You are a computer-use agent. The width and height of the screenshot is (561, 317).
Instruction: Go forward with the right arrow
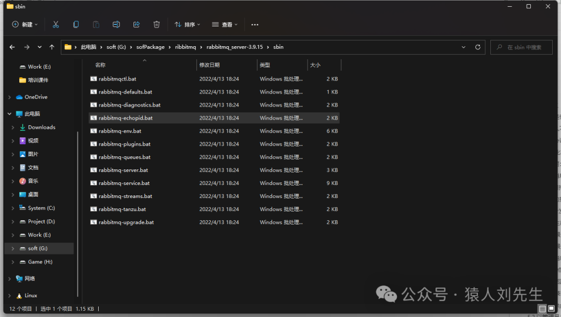(x=27, y=47)
